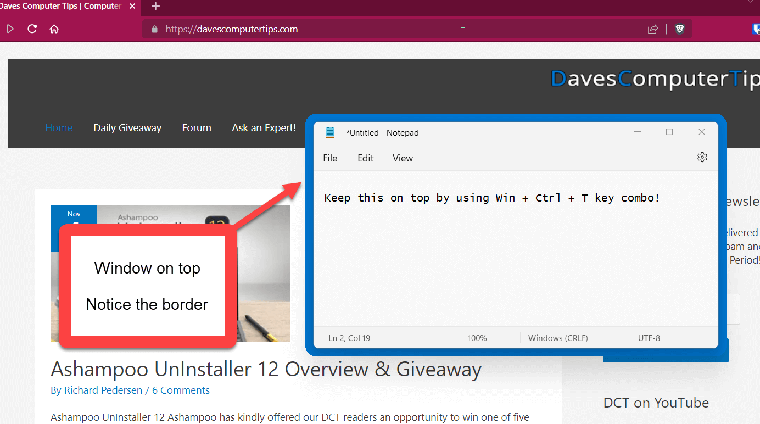Click the padlock site info icon
Screen dimensions: 760x424
coord(154,29)
